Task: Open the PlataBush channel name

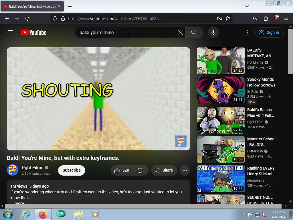Action: (255, 151)
